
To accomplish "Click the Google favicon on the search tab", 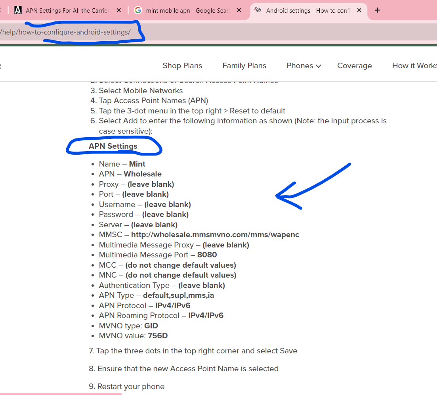I will pyautogui.click(x=138, y=10).
